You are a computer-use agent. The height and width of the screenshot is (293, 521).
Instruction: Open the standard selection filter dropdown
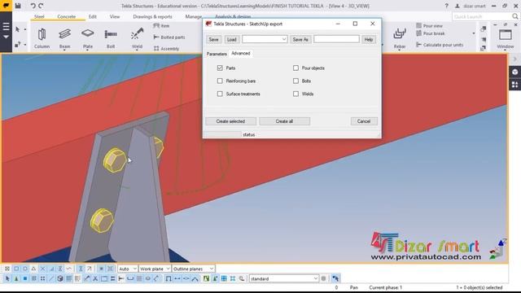pyautogui.click(x=284, y=278)
